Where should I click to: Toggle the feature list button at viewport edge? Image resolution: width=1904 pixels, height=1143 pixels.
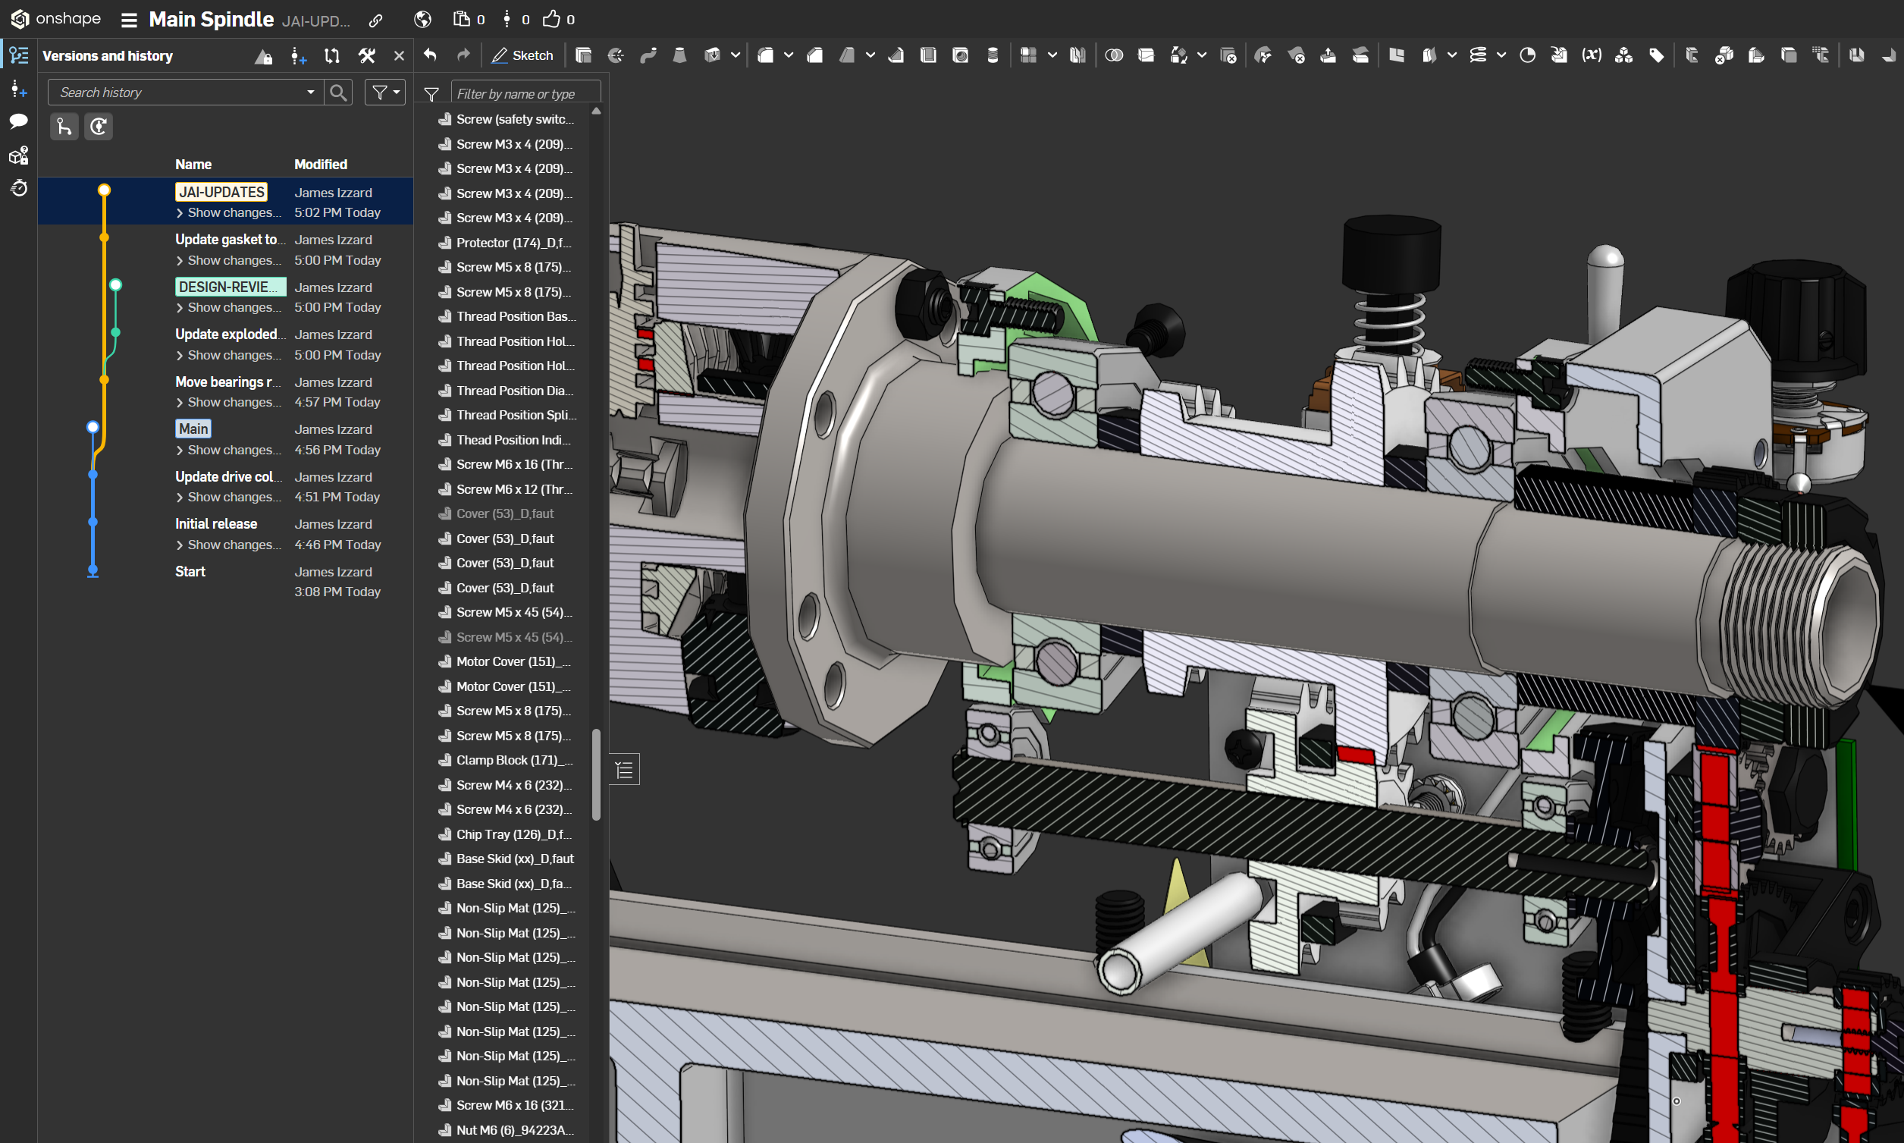pyautogui.click(x=624, y=768)
